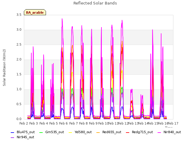Click the Feb 13 x-axis label

pos(133,124)
